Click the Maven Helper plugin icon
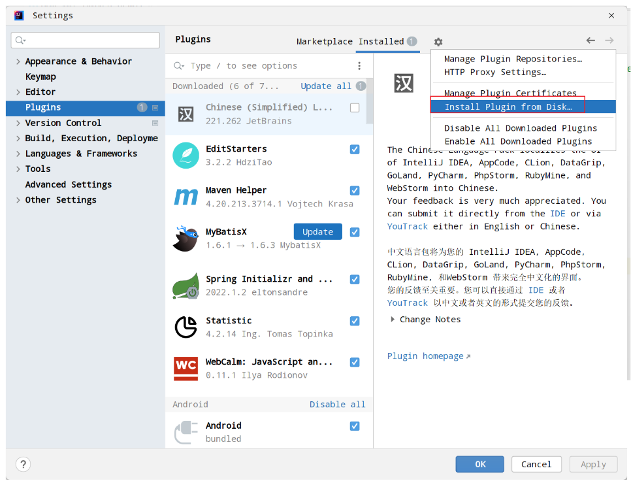This screenshot has width=631, height=481. point(186,197)
